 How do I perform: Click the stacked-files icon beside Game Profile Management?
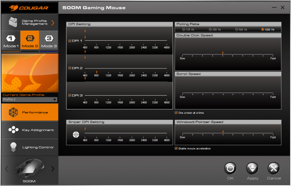[13, 22]
